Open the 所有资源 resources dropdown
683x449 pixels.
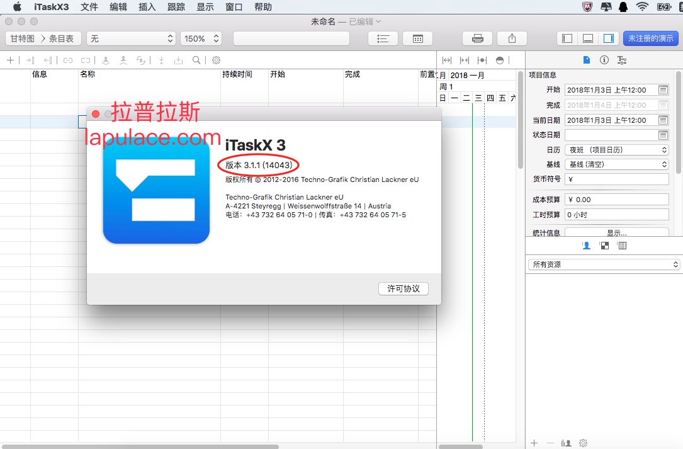(604, 264)
